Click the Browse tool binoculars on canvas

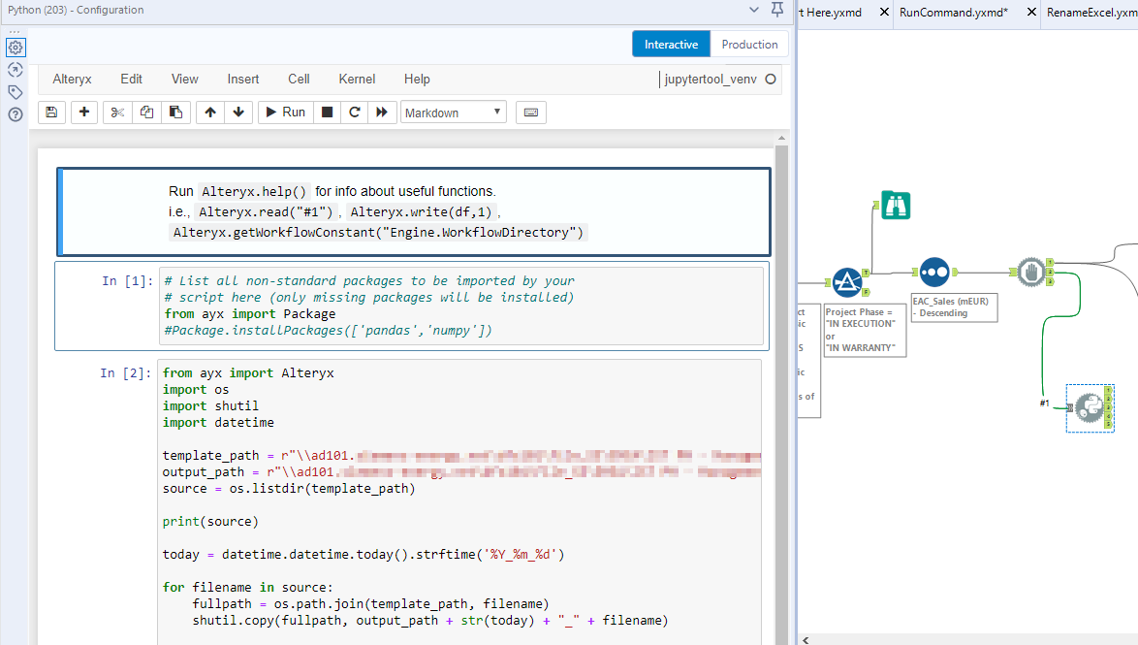click(895, 205)
